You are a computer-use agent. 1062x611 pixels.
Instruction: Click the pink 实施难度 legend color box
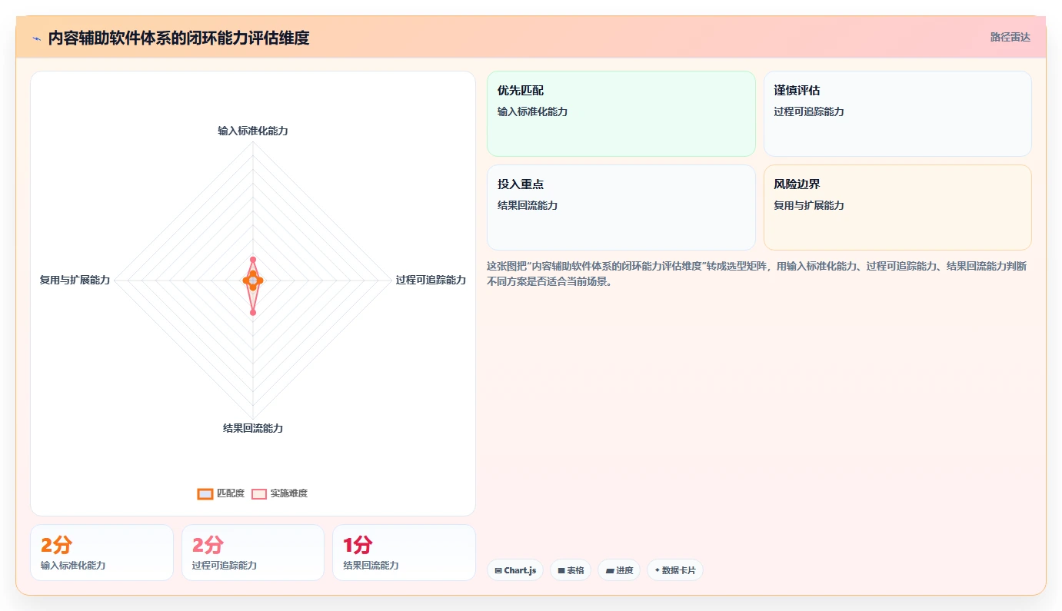tap(259, 493)
